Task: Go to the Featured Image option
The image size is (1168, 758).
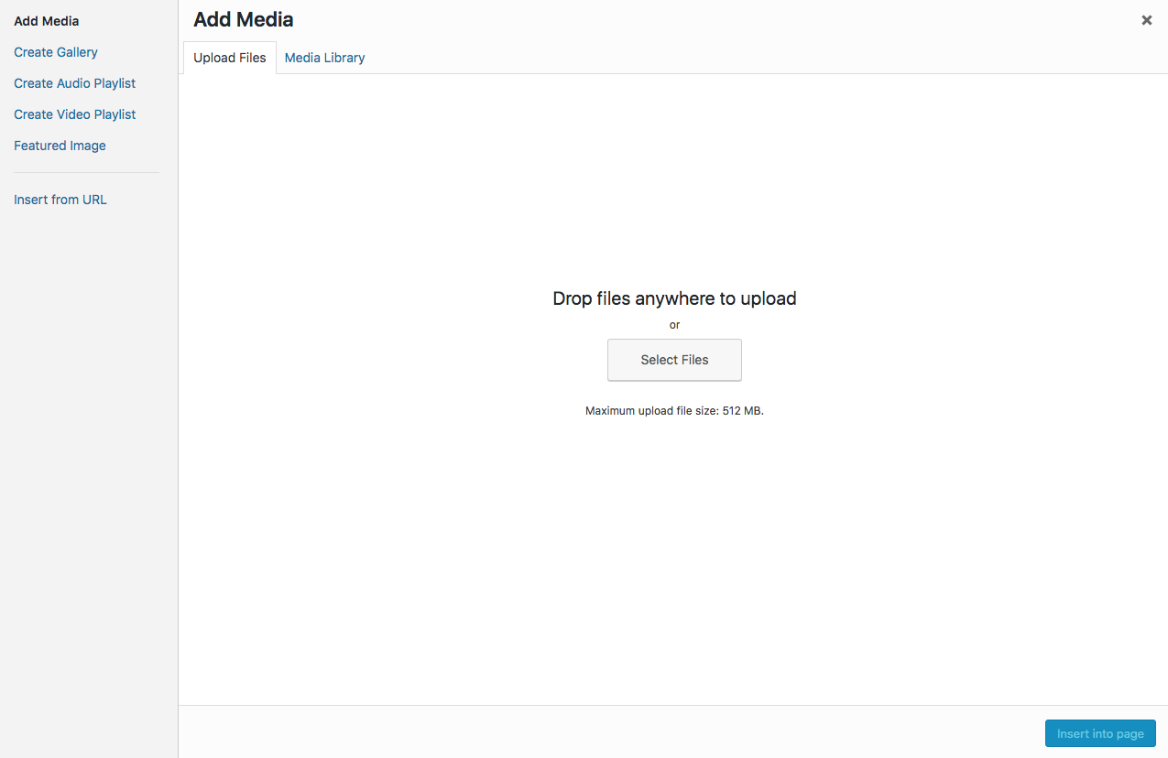Action: point(60,146)
